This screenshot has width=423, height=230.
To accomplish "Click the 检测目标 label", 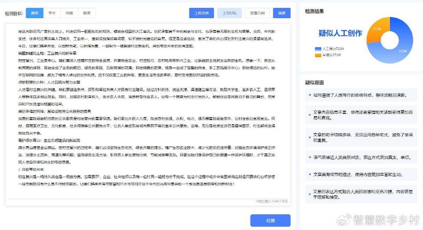I will click(14, 13).
